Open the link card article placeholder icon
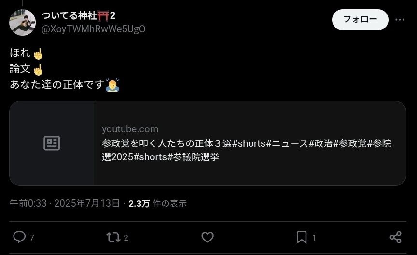The width and height of the screenshot is (417, 255). coord(52,143)
